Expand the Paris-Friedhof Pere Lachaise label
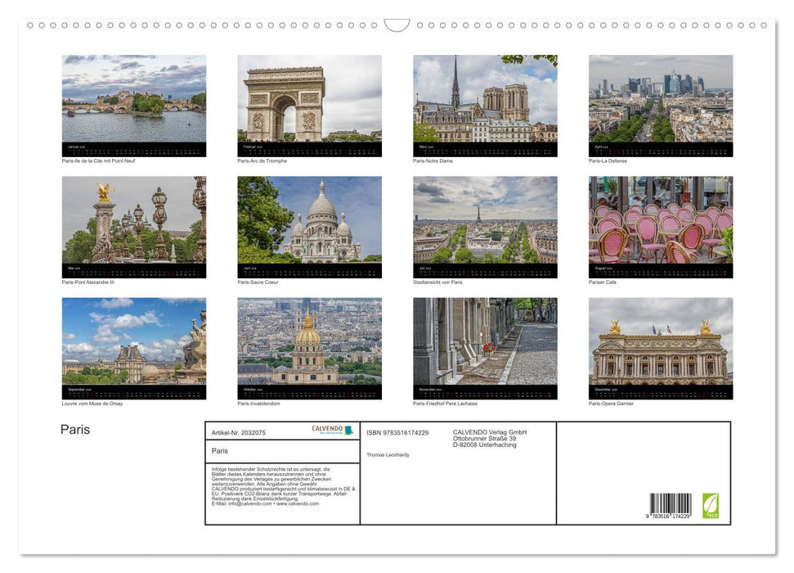This screenshot has height=573, width=794. pos(446,403)
